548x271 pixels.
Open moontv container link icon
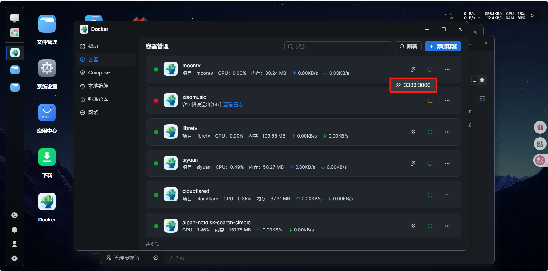click(413, 69)
